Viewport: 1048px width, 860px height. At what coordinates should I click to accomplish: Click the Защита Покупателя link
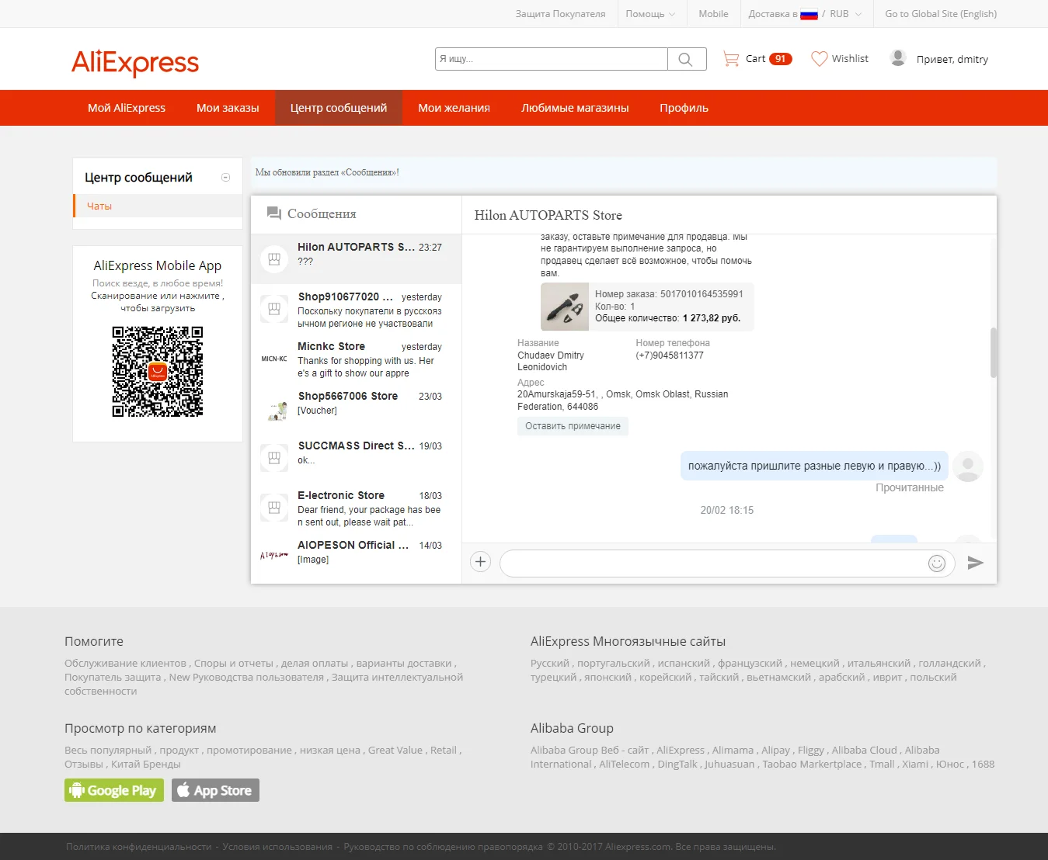click(x=560, y=14)
